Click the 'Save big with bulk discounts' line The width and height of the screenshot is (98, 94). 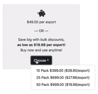41,40
